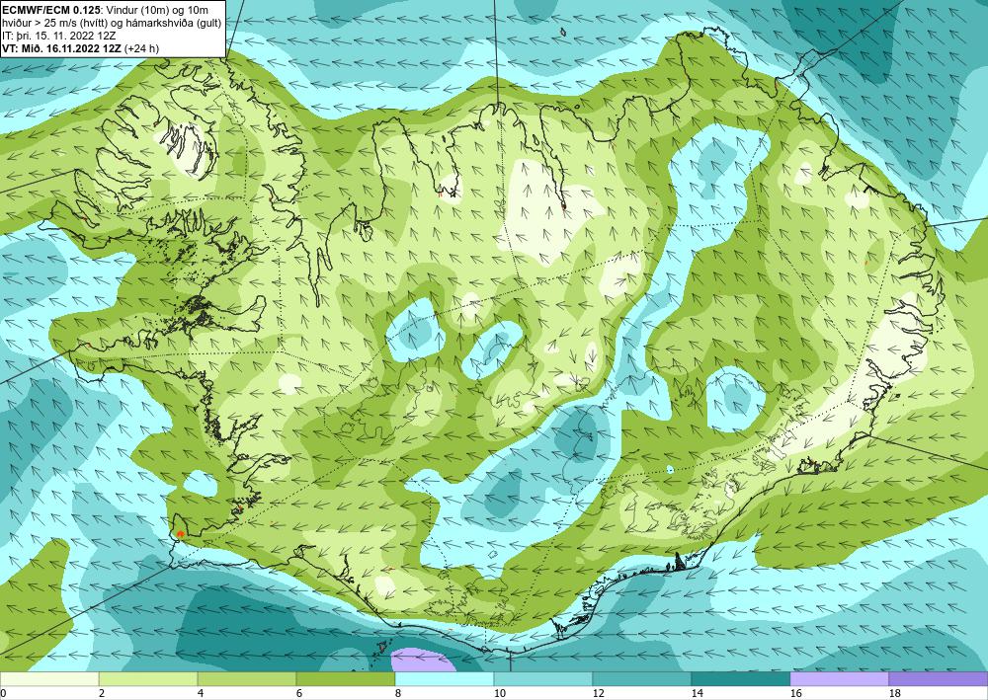Click the legend scale label '4'

201,694
